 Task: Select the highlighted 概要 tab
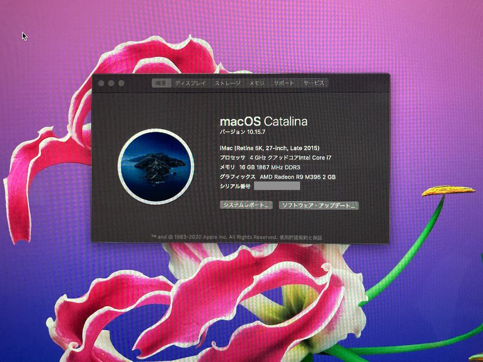(161, 83)
